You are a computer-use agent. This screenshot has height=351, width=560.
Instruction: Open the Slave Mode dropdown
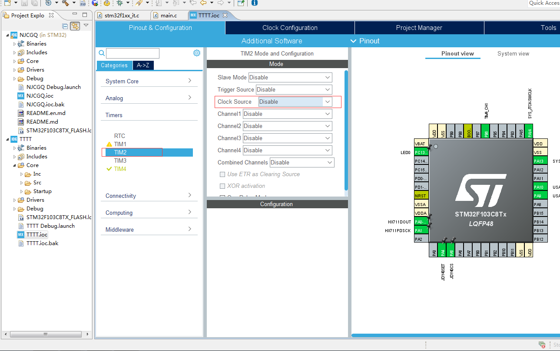click(x=290, y=77)
